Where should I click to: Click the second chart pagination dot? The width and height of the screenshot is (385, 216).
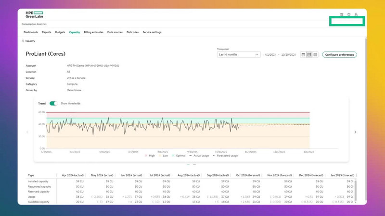tap(194, 165)
